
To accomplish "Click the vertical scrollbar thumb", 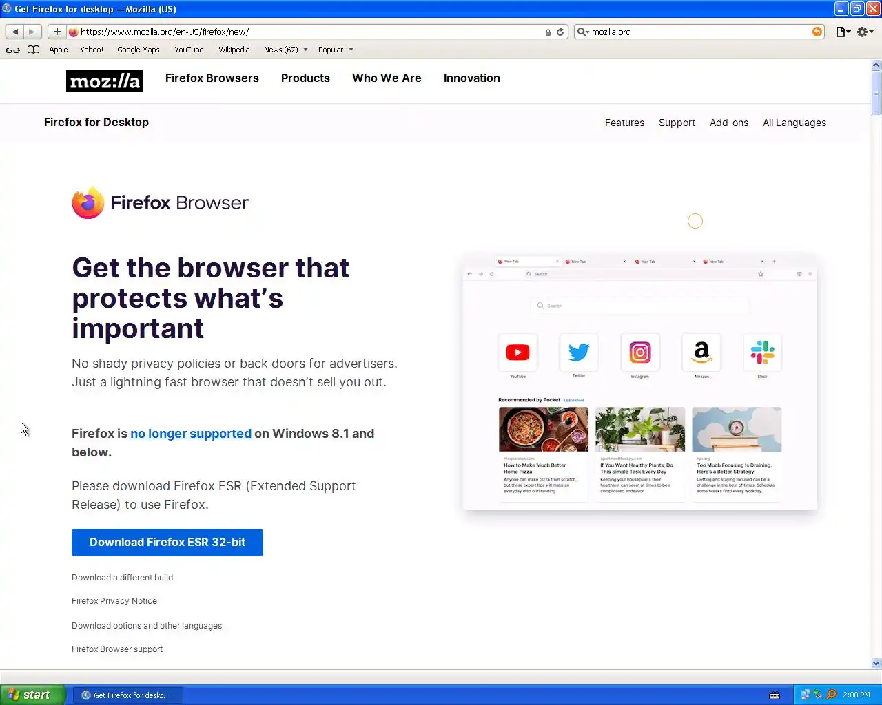I will pos(876,93).
